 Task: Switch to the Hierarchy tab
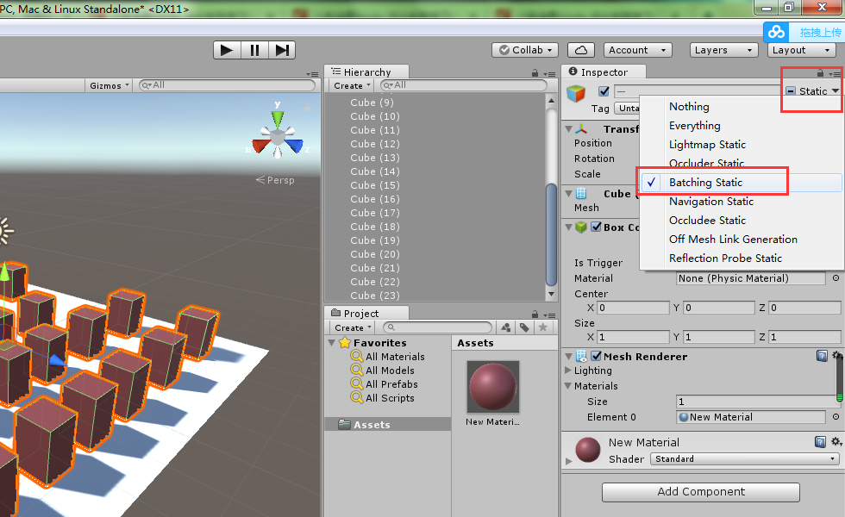[366, 72]
